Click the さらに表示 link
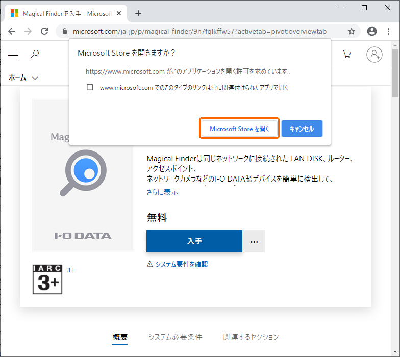 pyautogui.click(x=162, y=192)
